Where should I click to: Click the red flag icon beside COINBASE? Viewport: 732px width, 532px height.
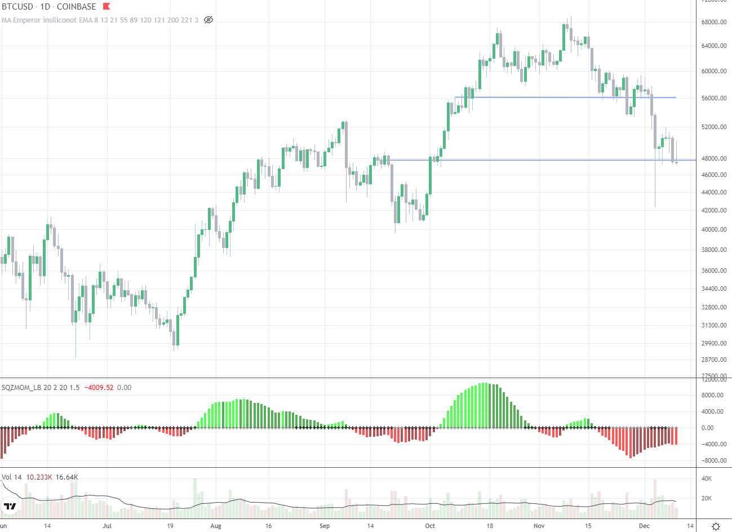coord(107,6)
